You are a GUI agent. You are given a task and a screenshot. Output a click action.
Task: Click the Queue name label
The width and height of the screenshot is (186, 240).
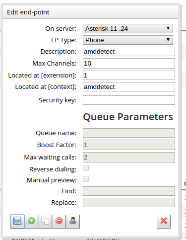(56, 133)
